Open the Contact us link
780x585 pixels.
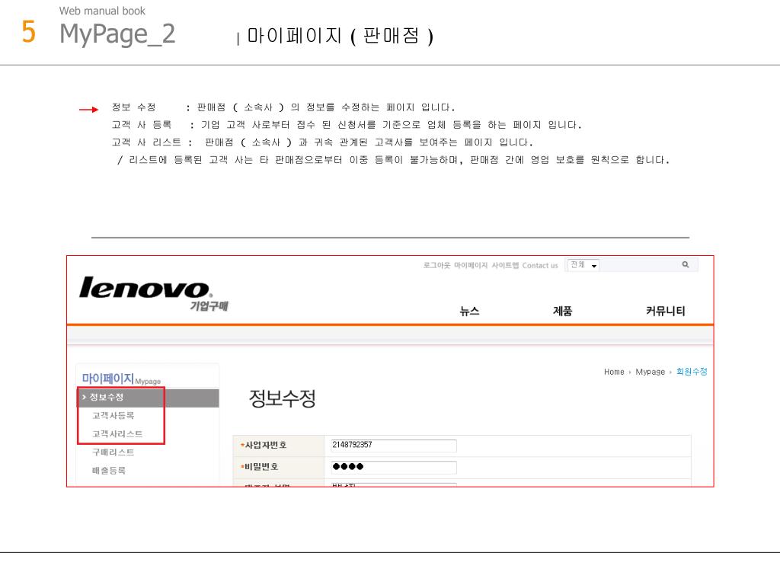click(540, 266)
